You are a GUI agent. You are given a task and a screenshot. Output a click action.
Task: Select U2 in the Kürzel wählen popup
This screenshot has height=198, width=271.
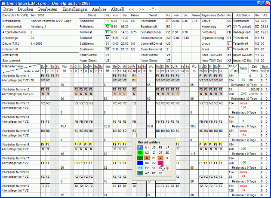[x=147, y=153]
